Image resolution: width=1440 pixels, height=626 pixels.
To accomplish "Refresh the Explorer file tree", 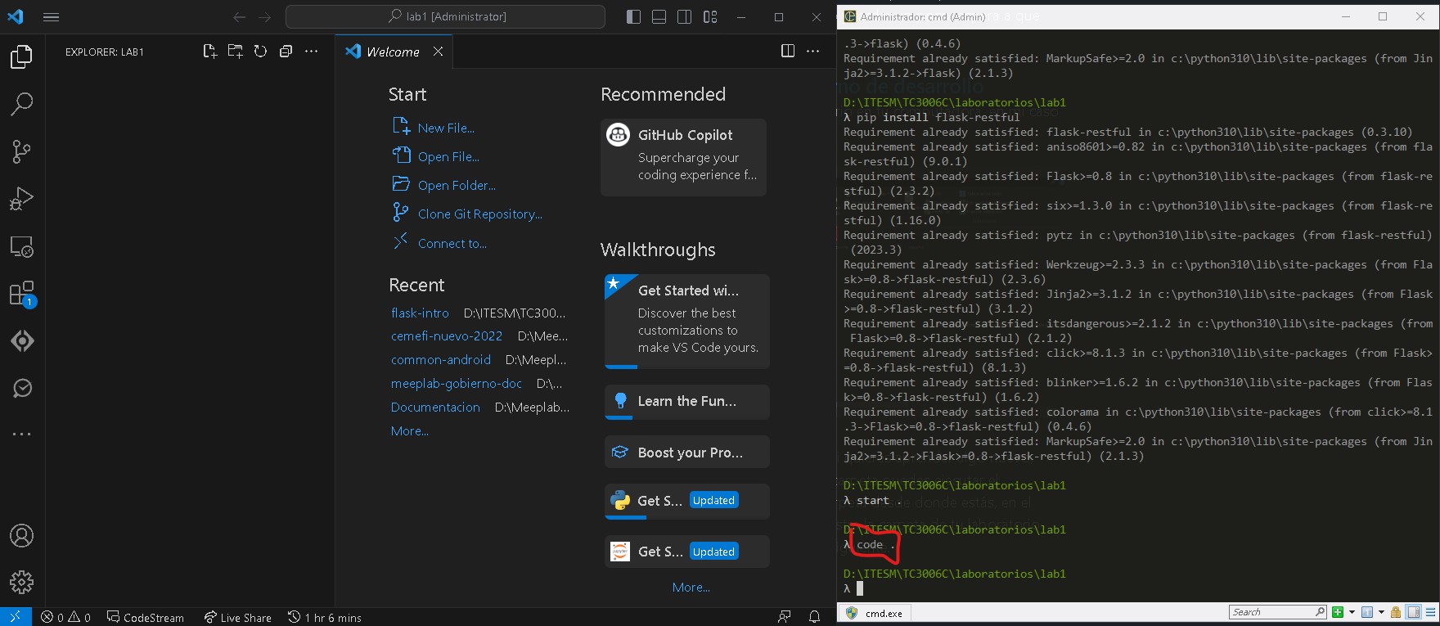I will point(260,52).
